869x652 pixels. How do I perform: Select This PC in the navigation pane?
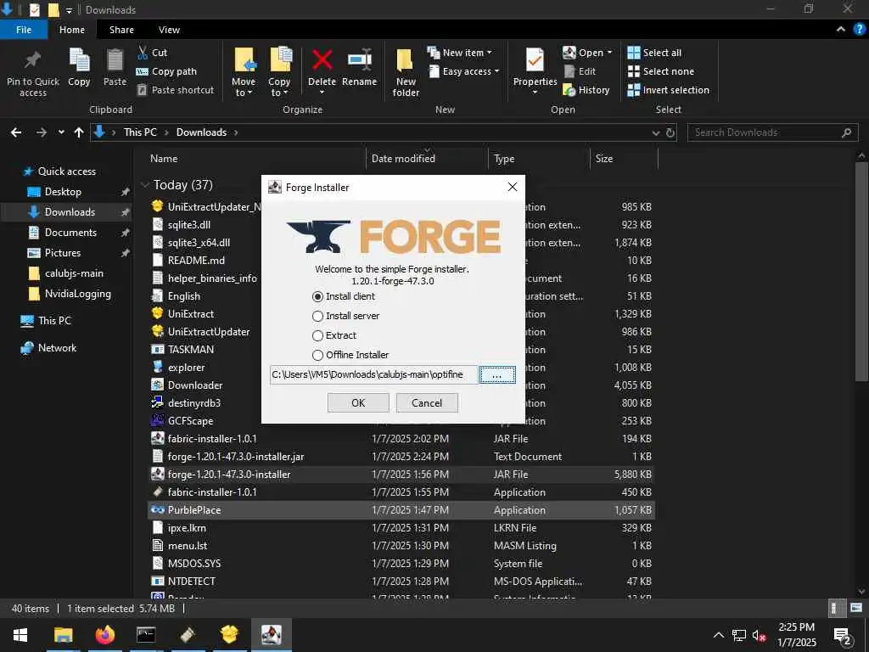pos(54,320)
